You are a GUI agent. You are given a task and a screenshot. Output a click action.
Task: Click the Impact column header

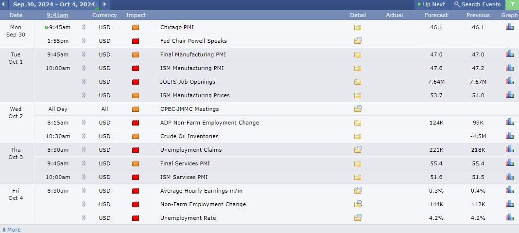(x=136, y=15)
